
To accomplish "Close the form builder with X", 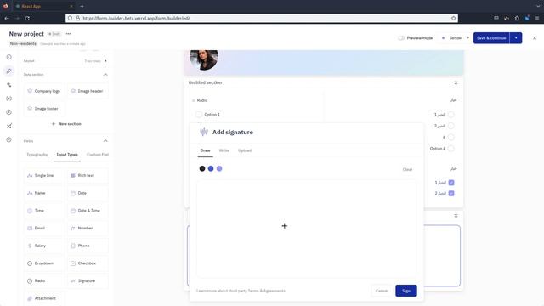I will [x=535, y=37].
